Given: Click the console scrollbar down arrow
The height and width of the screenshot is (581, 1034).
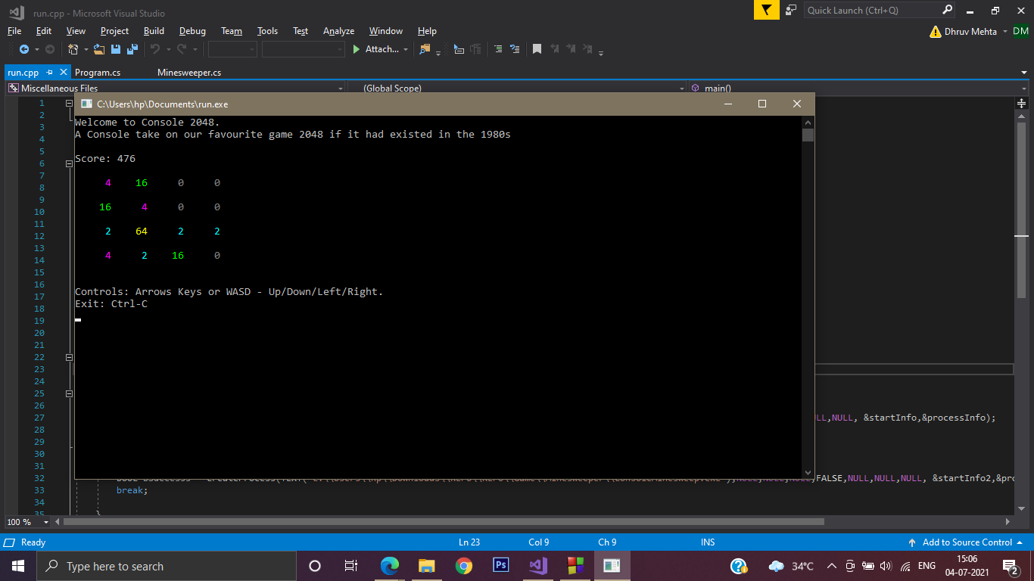Looking at the screenshot, I should (808, 471).
